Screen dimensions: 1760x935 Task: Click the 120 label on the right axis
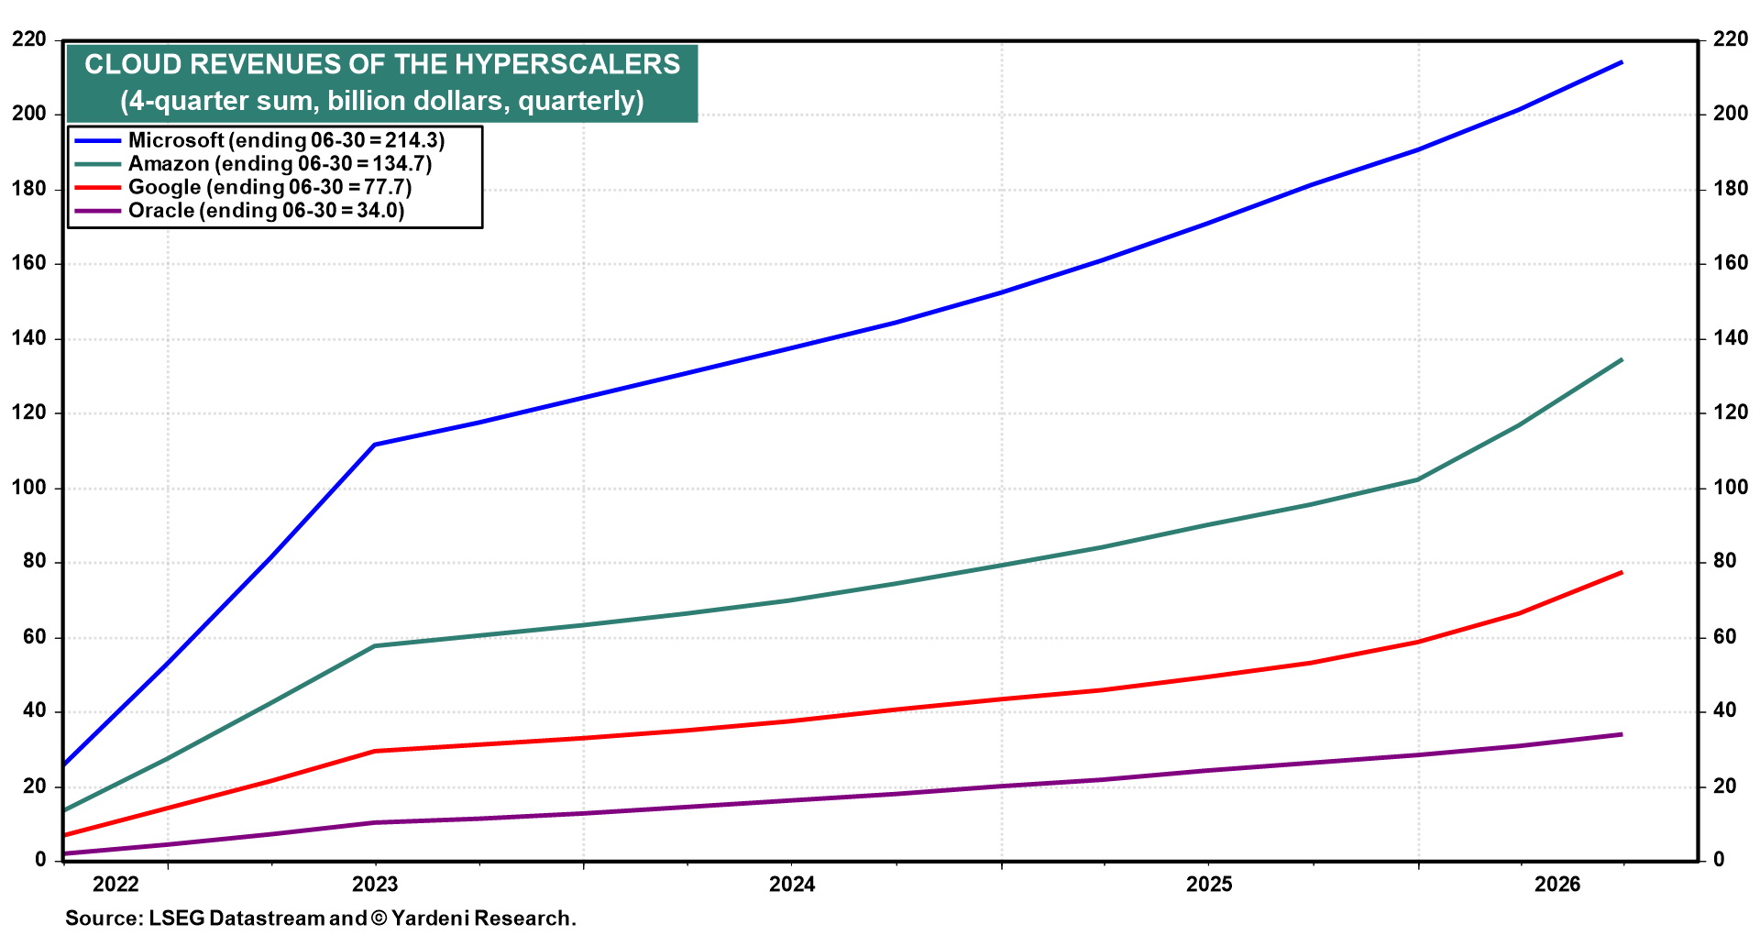coord(1731,412)
